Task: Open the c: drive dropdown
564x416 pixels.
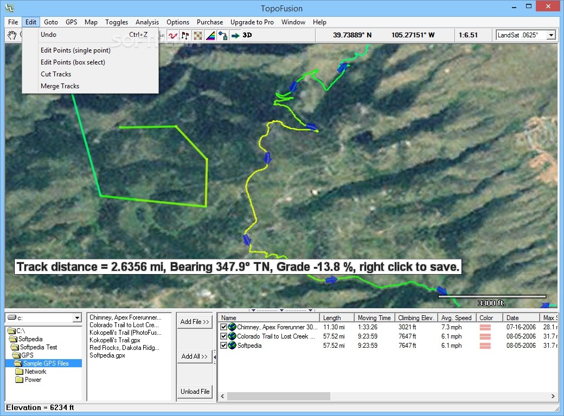Action: point(77,318)
